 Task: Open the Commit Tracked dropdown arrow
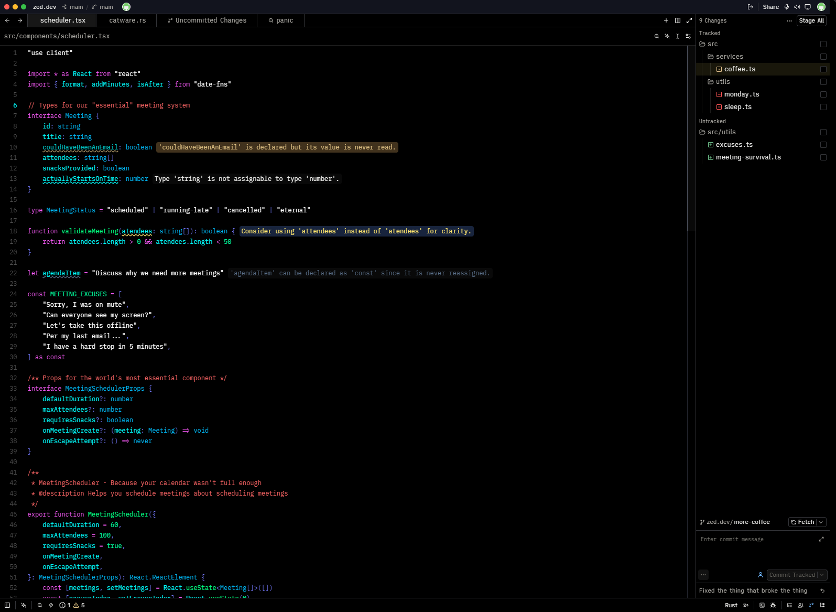coord(822,575)
